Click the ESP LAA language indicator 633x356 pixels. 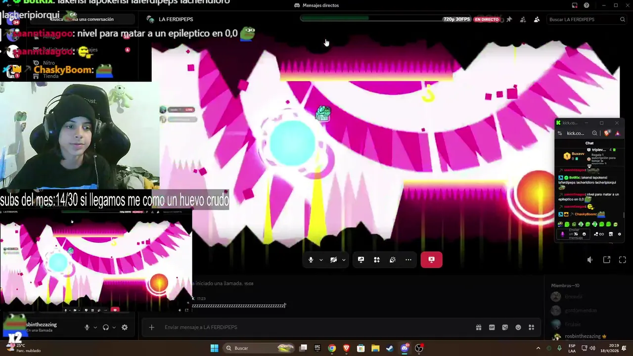(572, 348)
